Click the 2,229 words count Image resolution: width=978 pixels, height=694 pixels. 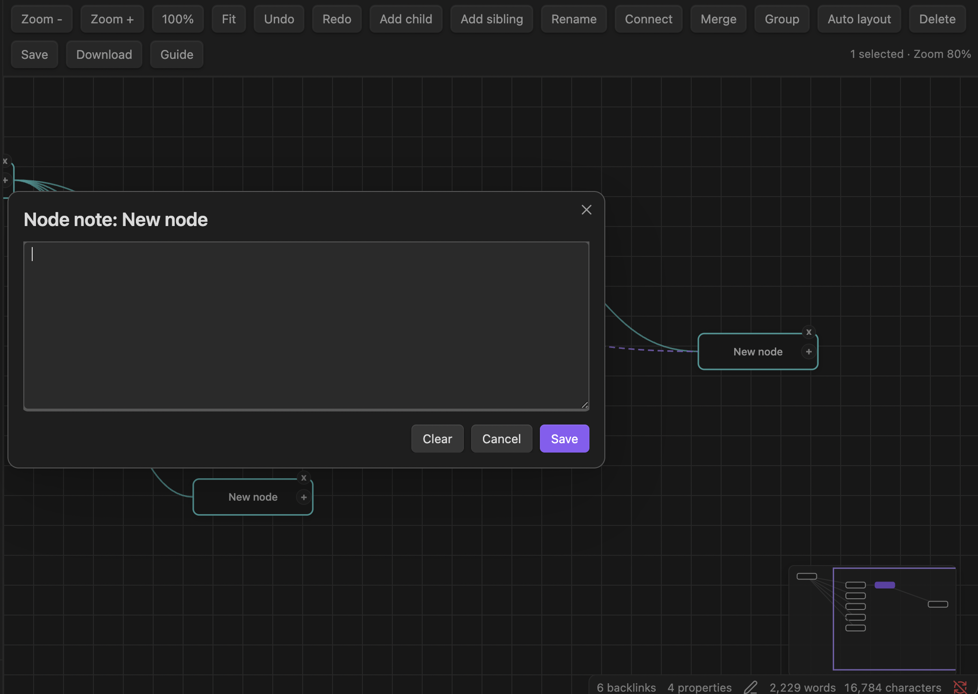(x=802, y=687)
